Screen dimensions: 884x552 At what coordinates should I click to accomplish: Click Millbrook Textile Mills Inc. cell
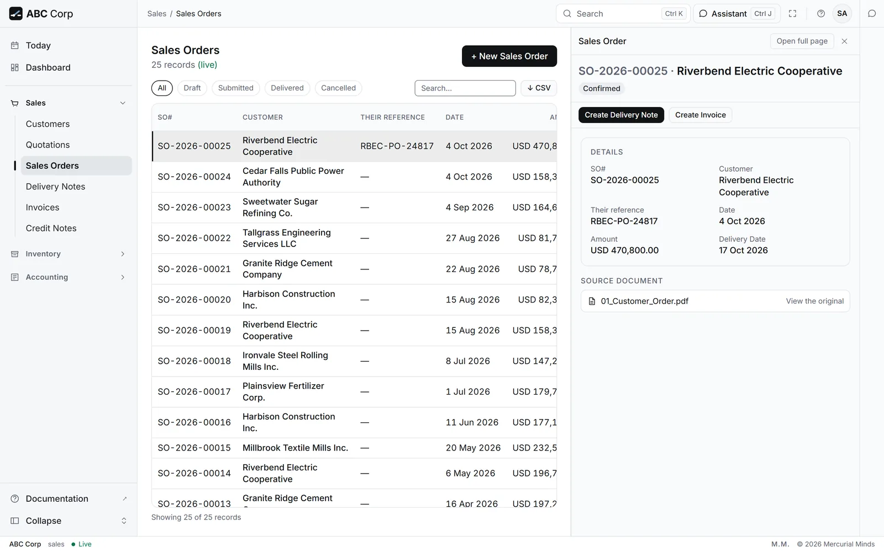click(x=295, y=448)
